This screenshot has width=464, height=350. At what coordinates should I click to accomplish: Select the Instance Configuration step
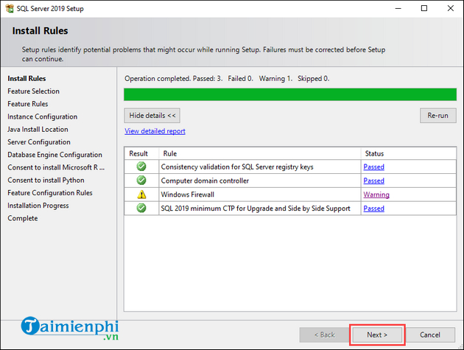pyautogui.click(x=42, y=116)
